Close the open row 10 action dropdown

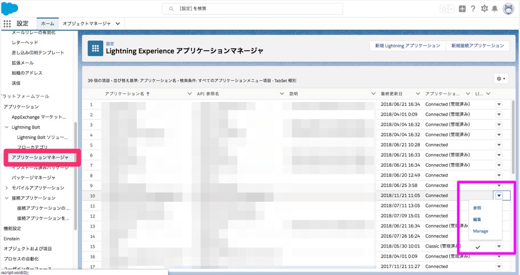[x=499, y=196]
